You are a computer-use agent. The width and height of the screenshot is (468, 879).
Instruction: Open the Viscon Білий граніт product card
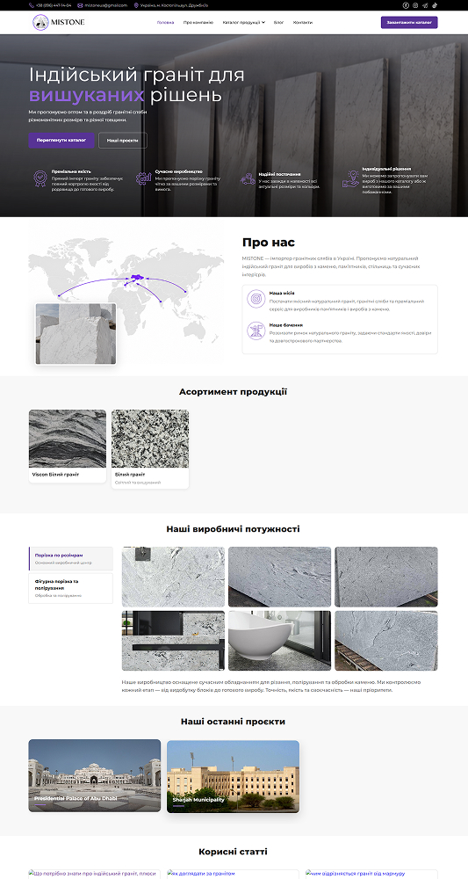68,447
